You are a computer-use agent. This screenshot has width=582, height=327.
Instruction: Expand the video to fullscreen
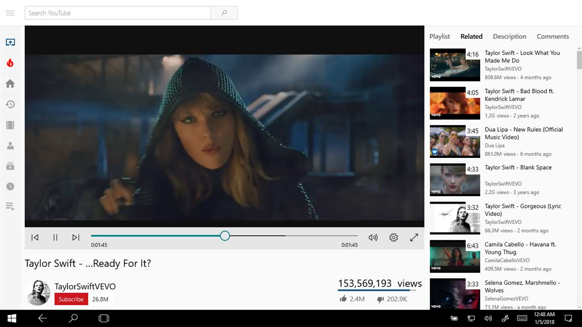point(414,237)
